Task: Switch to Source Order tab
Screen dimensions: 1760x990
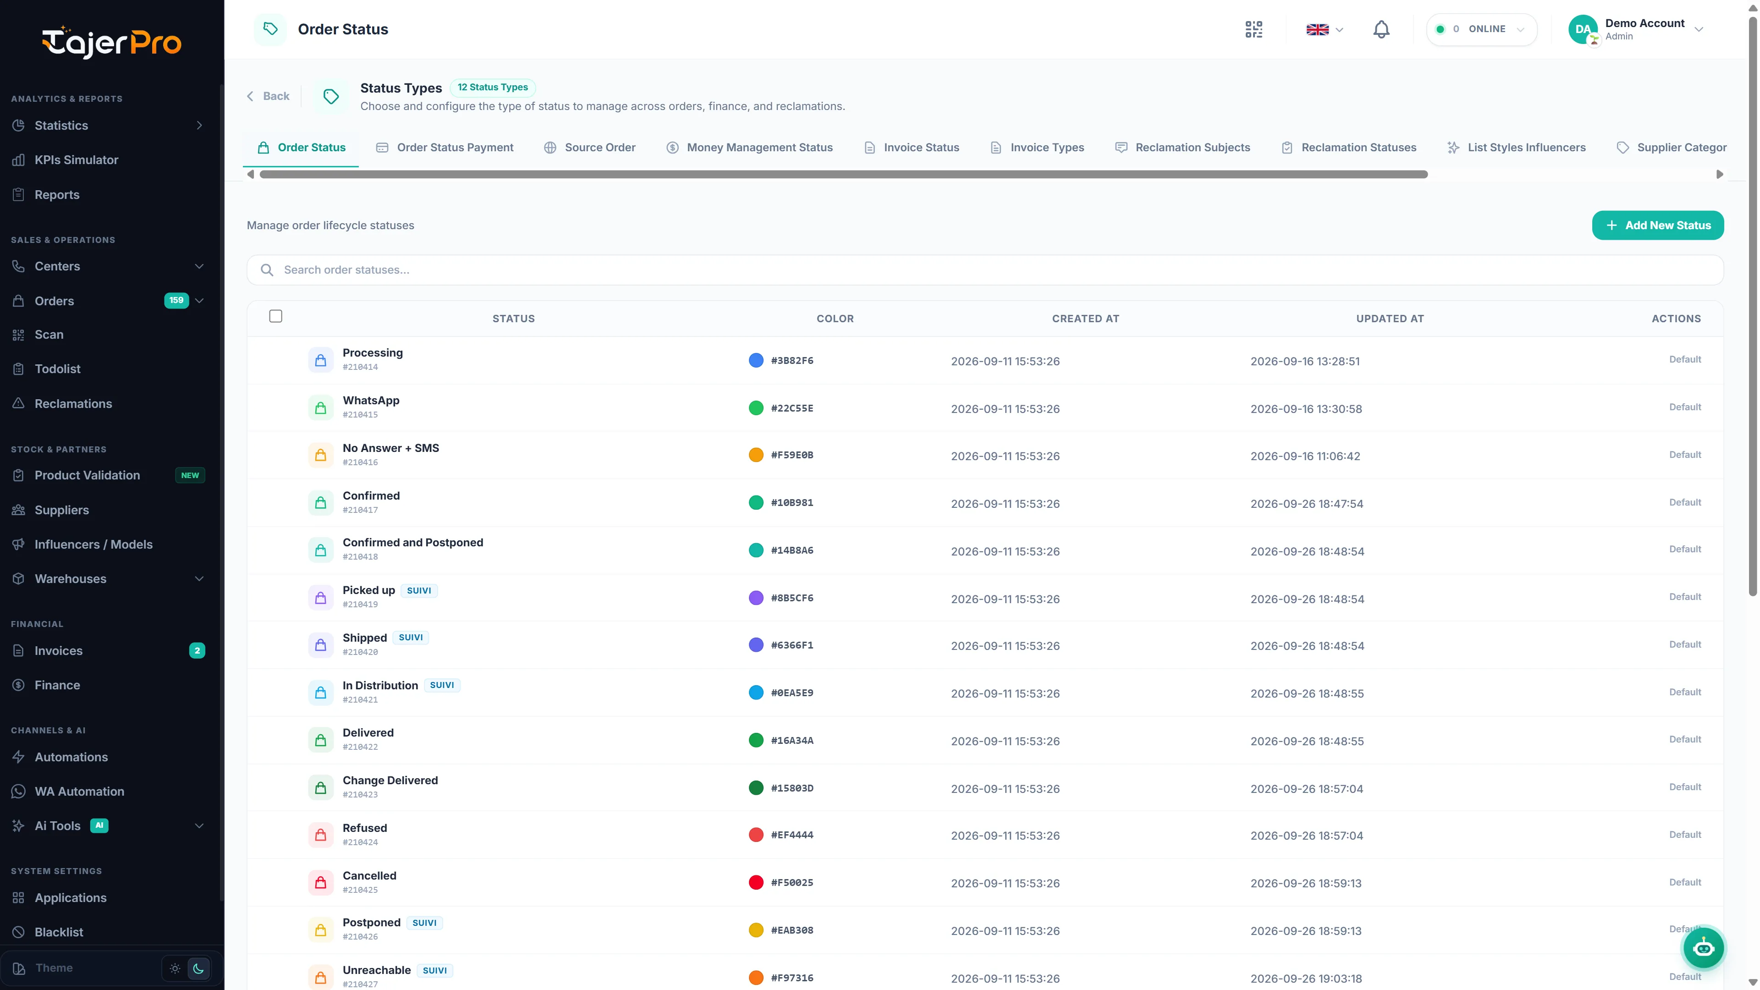Action: [589, 148]
